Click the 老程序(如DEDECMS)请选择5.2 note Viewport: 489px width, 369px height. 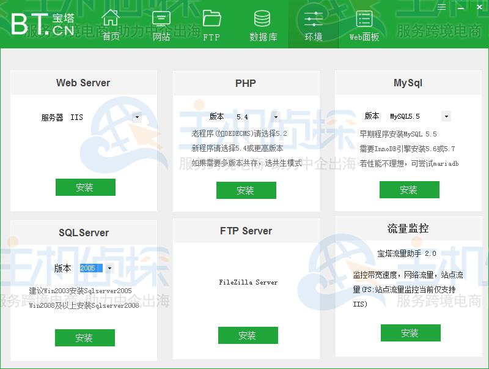tap(239, 133)
